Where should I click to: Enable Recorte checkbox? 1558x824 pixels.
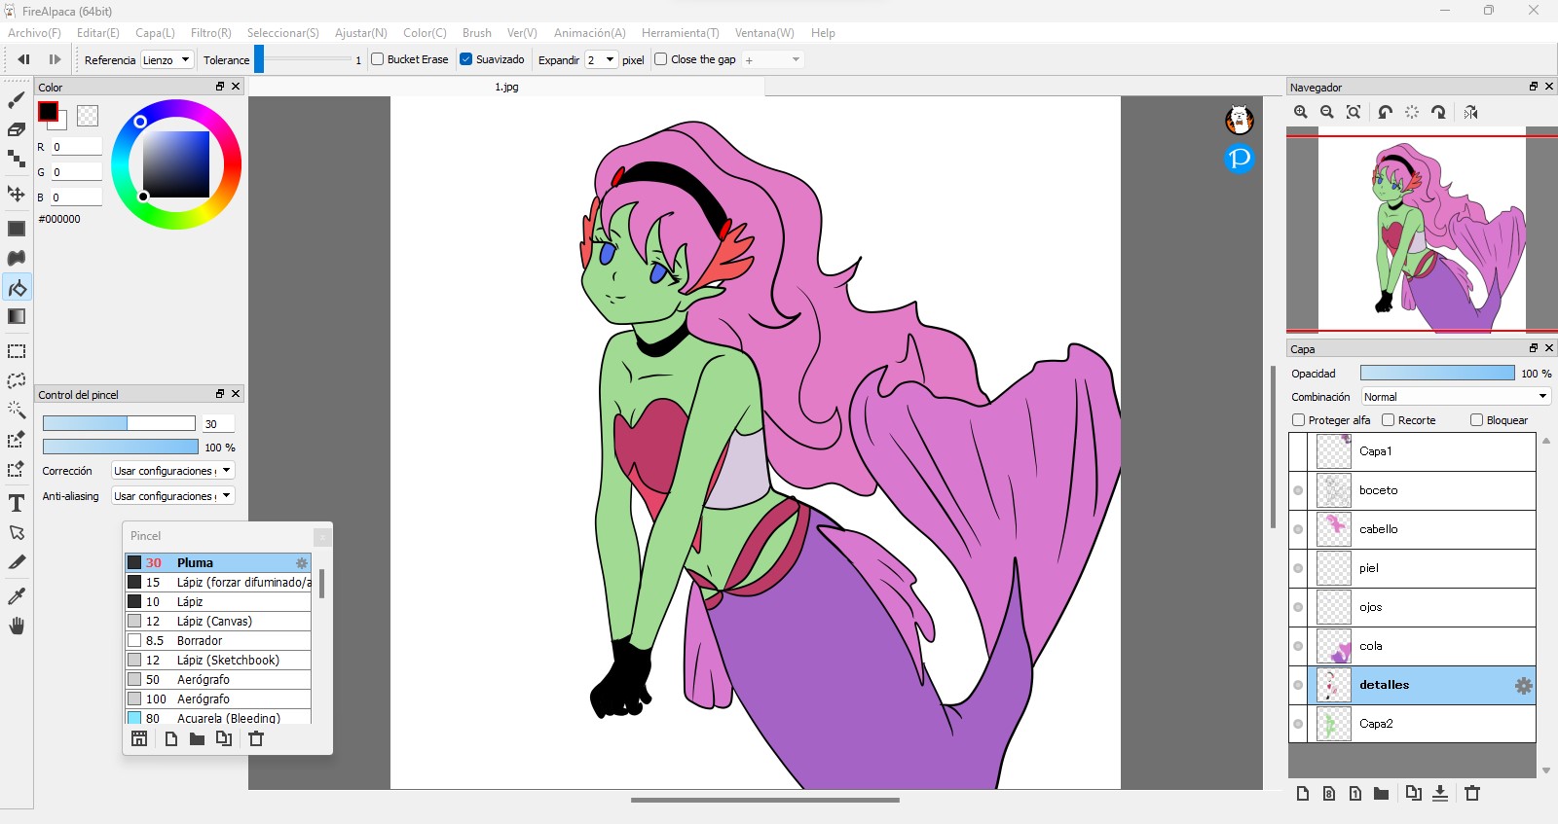pyautogui.click(x=1389, y=420)
